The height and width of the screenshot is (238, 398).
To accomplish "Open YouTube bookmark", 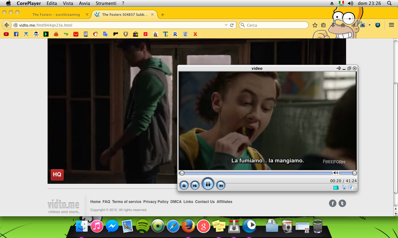I will [x=6, y=34].
